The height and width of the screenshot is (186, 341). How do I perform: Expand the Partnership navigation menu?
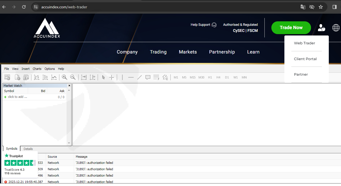click(222, 52)
